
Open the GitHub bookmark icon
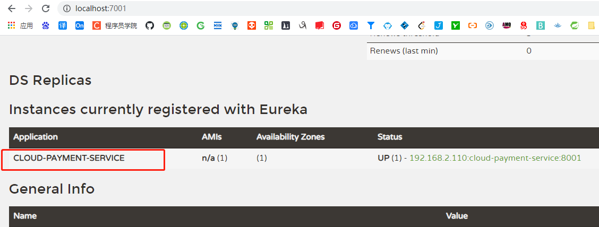150,25
